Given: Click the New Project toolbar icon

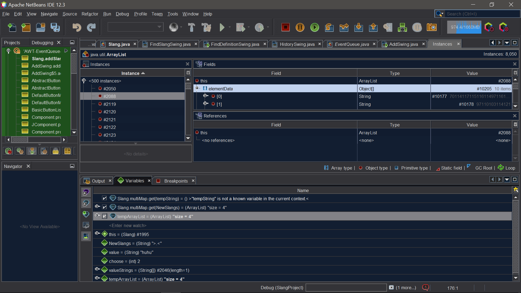Looking at the screenshot, I should click(x=26, y=27).
